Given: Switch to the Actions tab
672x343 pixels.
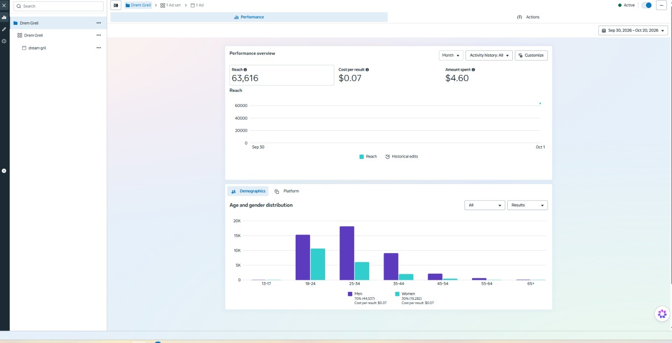Looking at the screenshot, I should point(528,17).
